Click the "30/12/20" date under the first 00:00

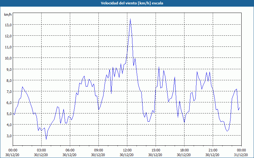pyautogui.click(x=12, y=155)
